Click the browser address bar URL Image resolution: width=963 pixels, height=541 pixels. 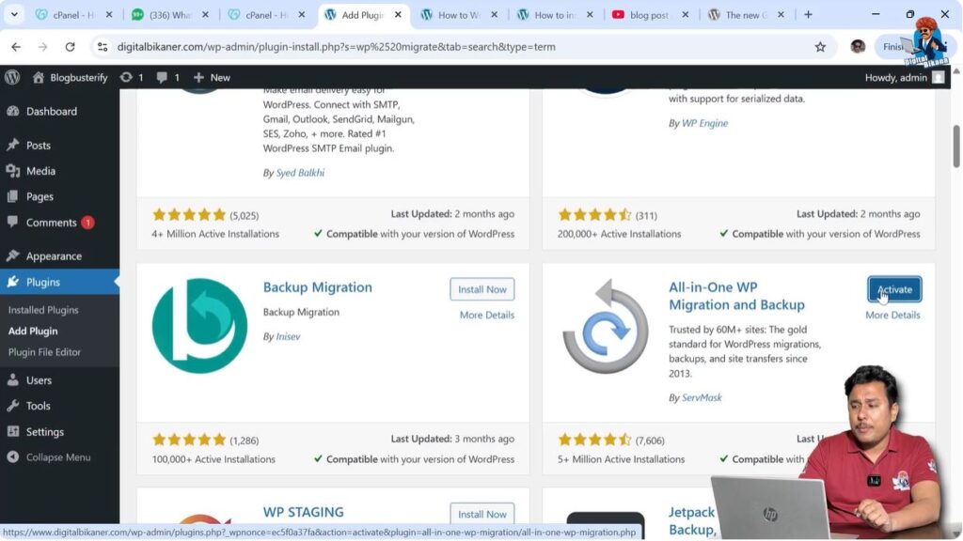click(x=336, y=47)
